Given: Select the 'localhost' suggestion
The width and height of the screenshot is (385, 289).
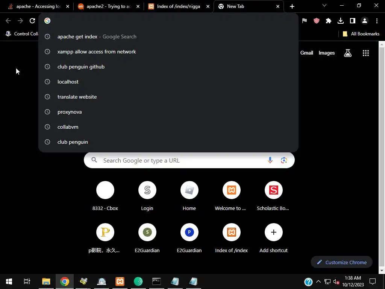Looking at the screenshot, I should point(168,82).
